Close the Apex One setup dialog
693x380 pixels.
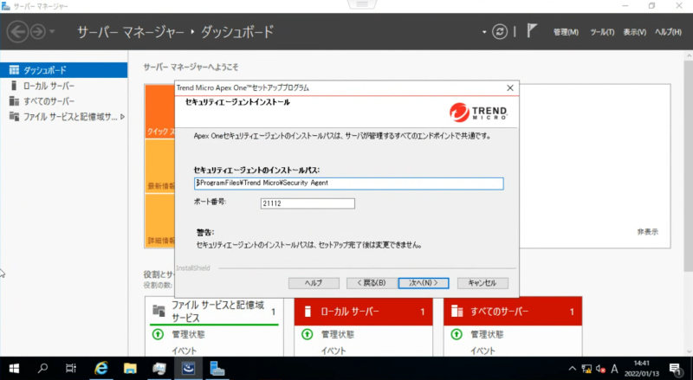[x=510, y=88]
